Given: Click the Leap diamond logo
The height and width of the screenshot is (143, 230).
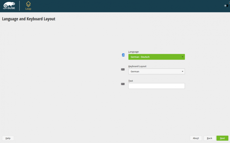Looking at the screenshot, I should point(28,6).
